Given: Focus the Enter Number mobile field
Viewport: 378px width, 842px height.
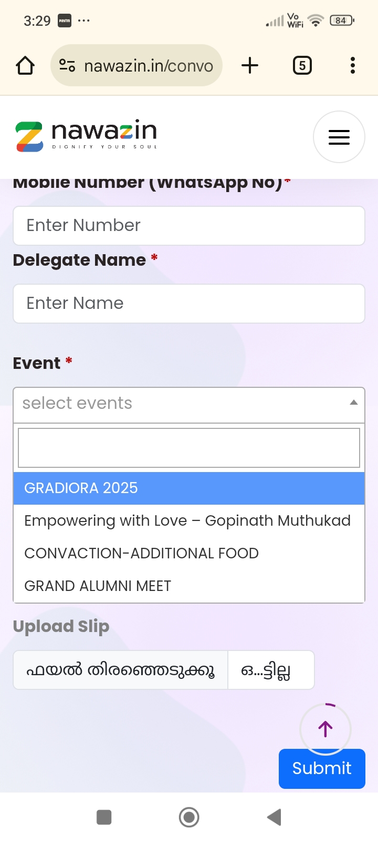Looking at the screenshot, I should coord(189,226).
